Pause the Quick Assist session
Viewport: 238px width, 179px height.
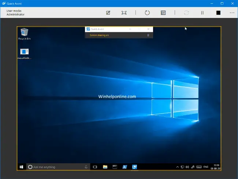(202, 13)
